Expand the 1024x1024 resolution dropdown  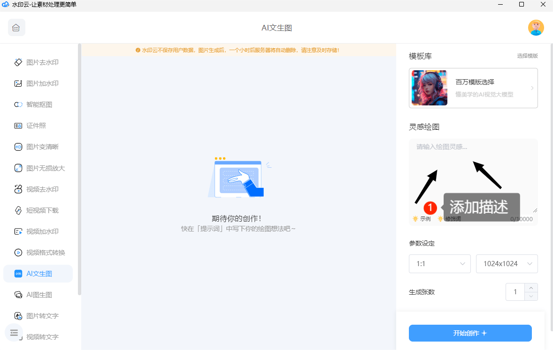pos(507,264)
